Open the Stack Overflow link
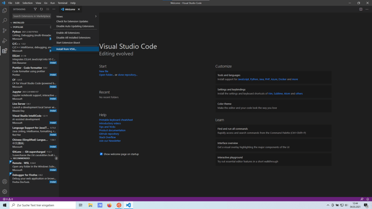 (x=107, y=137)
